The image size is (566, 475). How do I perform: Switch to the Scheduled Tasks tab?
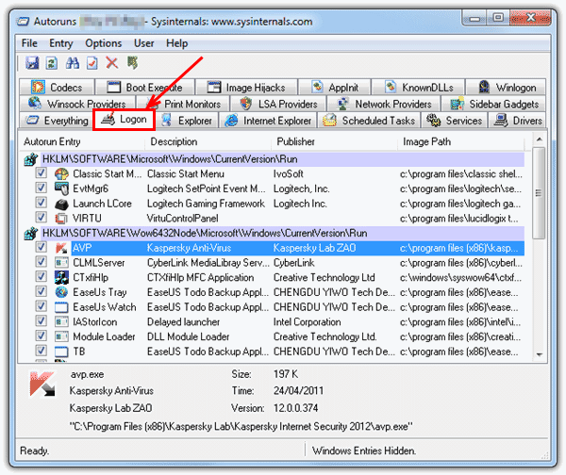[370, 121]
